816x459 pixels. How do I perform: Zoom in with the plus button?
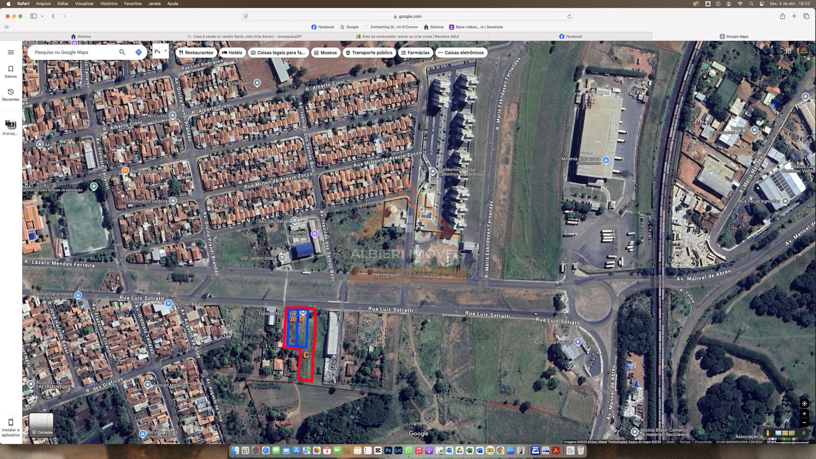(x=804, y=414)
